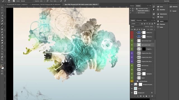
Task: Select the Move tool
Action: (x=2, y=7)
